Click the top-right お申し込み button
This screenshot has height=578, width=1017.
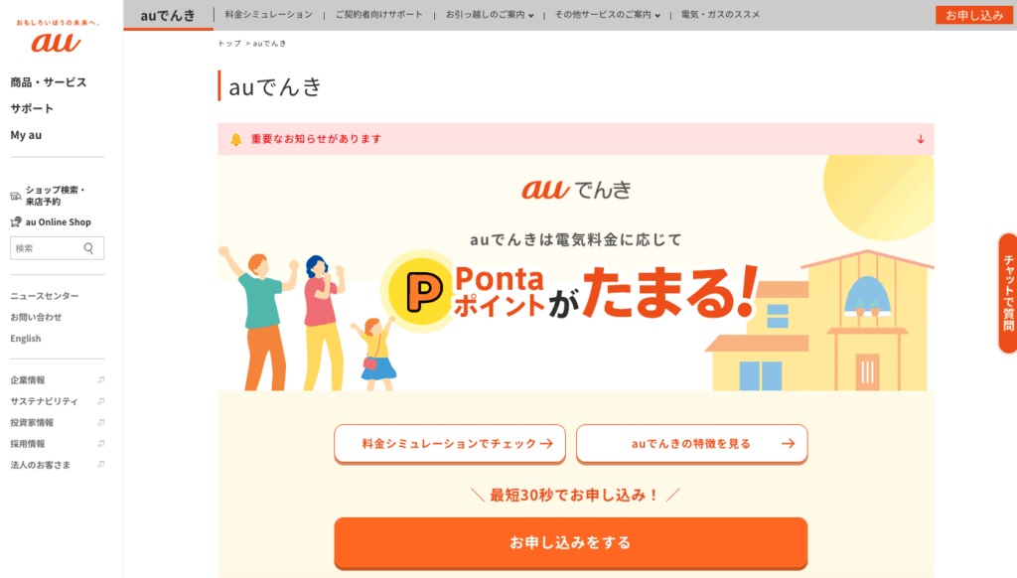coord(974,15)
